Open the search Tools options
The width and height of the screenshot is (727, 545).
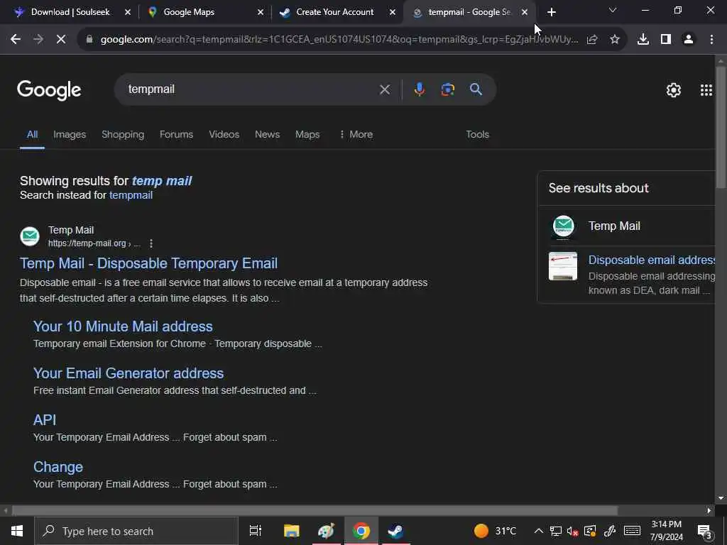point(477,134)
